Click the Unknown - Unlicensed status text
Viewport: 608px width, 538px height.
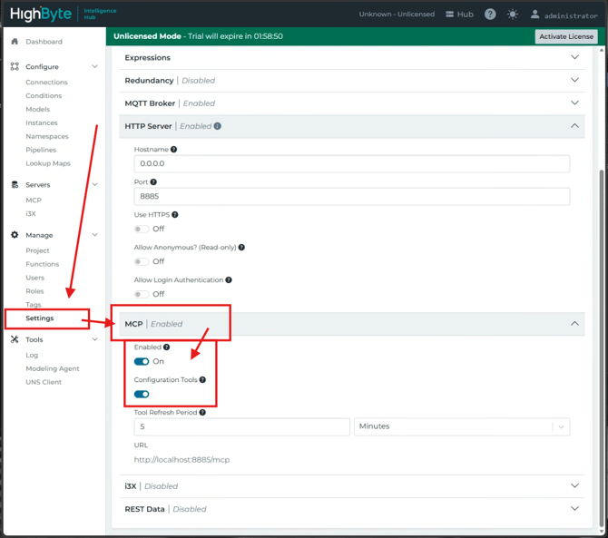[x=397, y=15]
